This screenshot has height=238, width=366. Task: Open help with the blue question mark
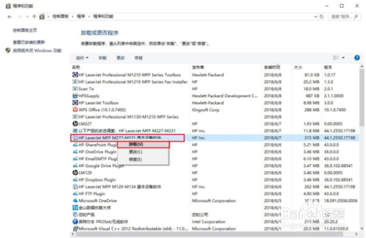coord(357,58)
